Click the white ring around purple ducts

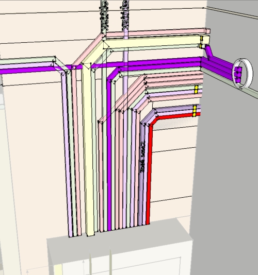(243, 73)
